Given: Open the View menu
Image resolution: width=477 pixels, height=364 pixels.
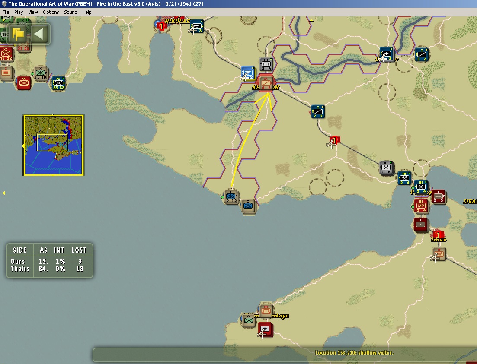Looking at the screenshot, I should click(x=33, y=12).
